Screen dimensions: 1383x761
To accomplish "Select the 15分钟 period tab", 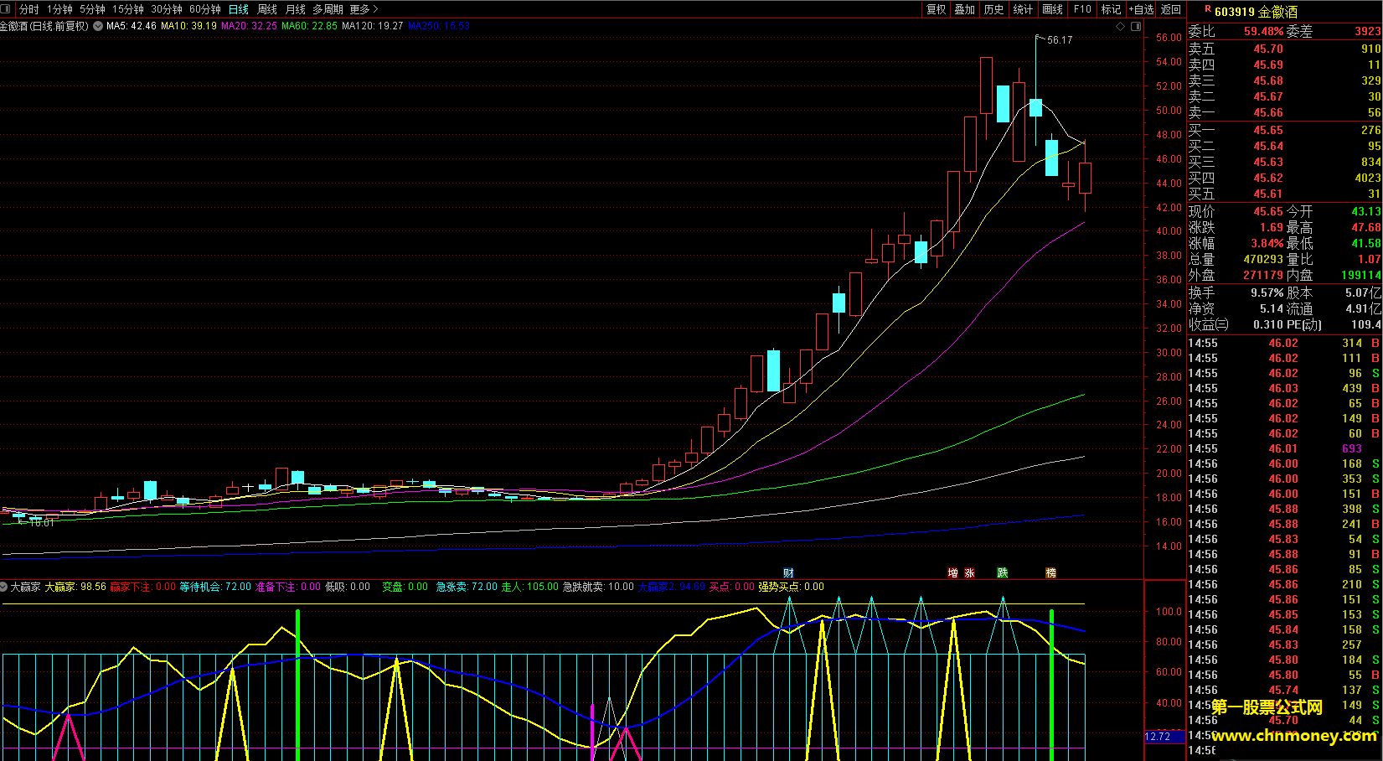I will point(128,9).
